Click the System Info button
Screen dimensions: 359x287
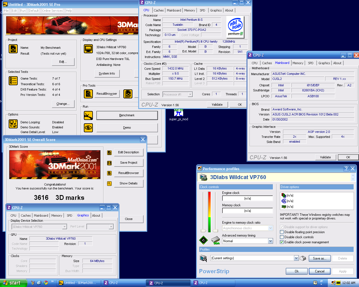click(107, 74)
